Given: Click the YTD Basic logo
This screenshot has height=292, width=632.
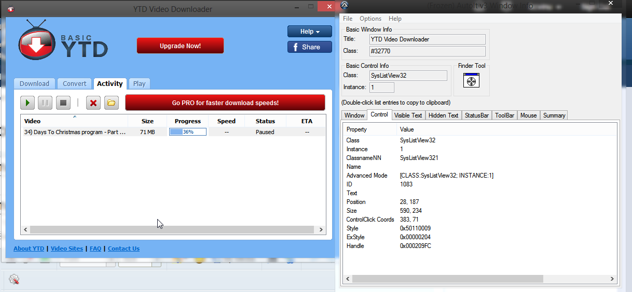Looking at the screenshot, I should tap(63, 41).
